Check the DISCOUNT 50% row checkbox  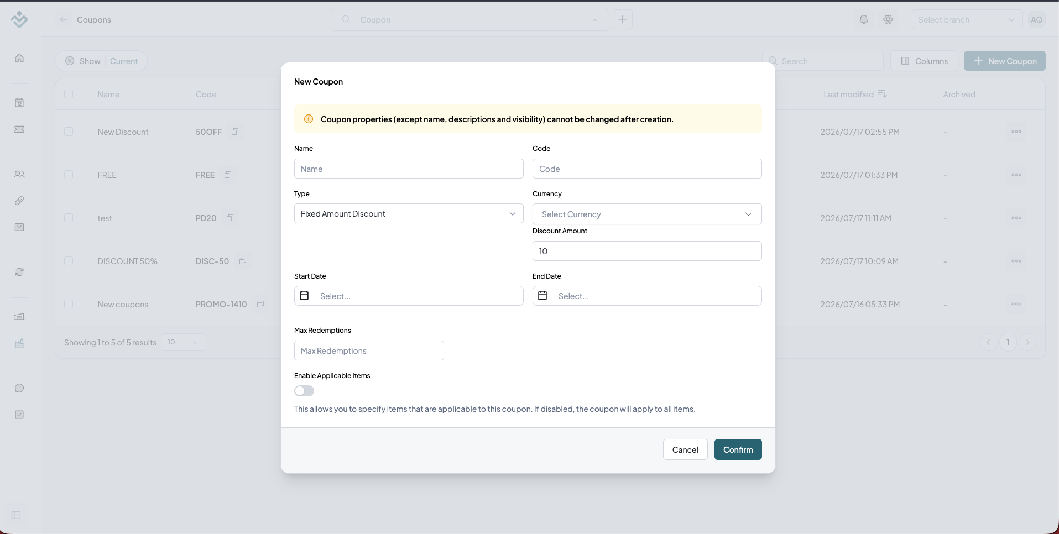pos(69,261)
